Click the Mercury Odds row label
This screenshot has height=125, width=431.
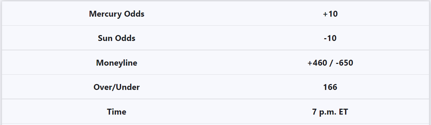pos(117,14)
